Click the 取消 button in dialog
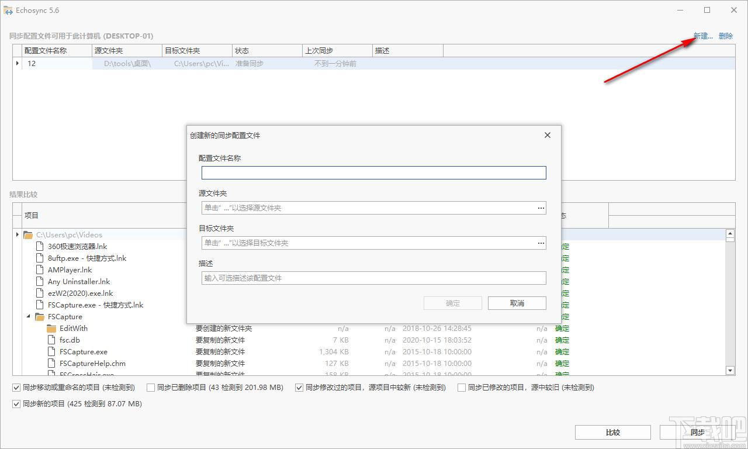748x449 pixels. pos(517,303)
